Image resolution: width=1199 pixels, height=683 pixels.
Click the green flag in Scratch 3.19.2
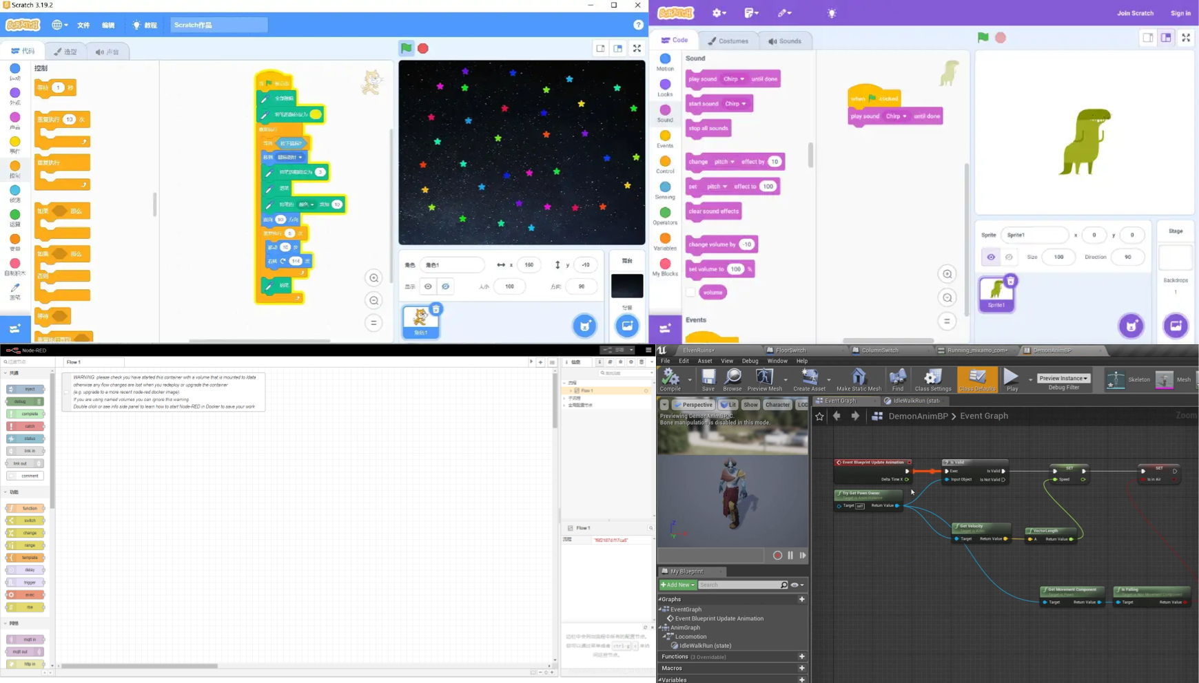coord(407,48)
